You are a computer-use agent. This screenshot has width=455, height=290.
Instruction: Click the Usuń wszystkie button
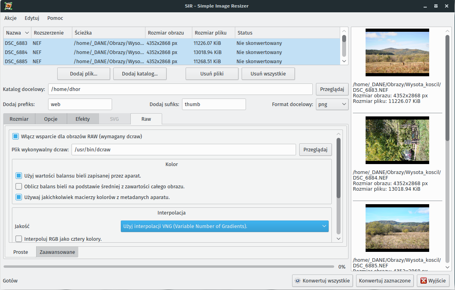(x=268, y=73)
